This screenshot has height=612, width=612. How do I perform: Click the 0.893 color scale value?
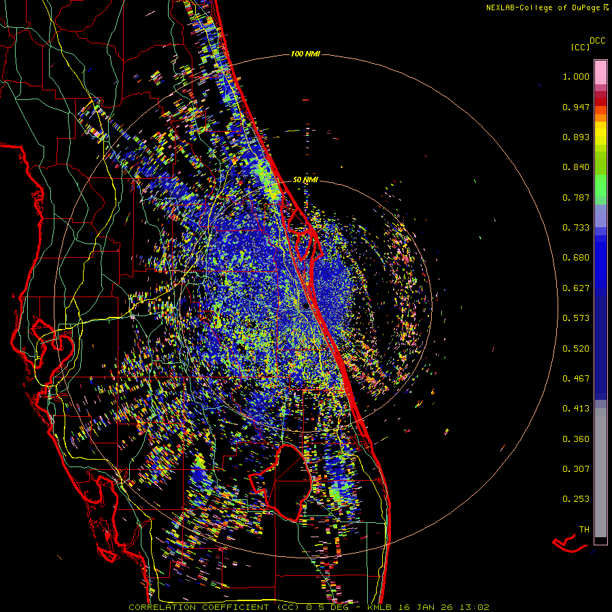[x=576, y=137]
